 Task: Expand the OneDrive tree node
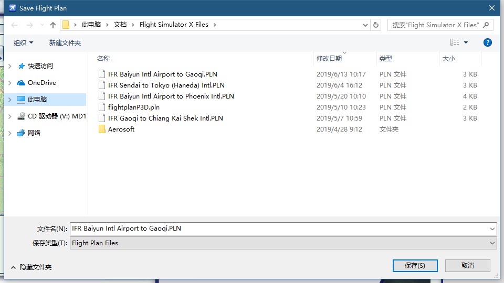click(x=9, y=83)
